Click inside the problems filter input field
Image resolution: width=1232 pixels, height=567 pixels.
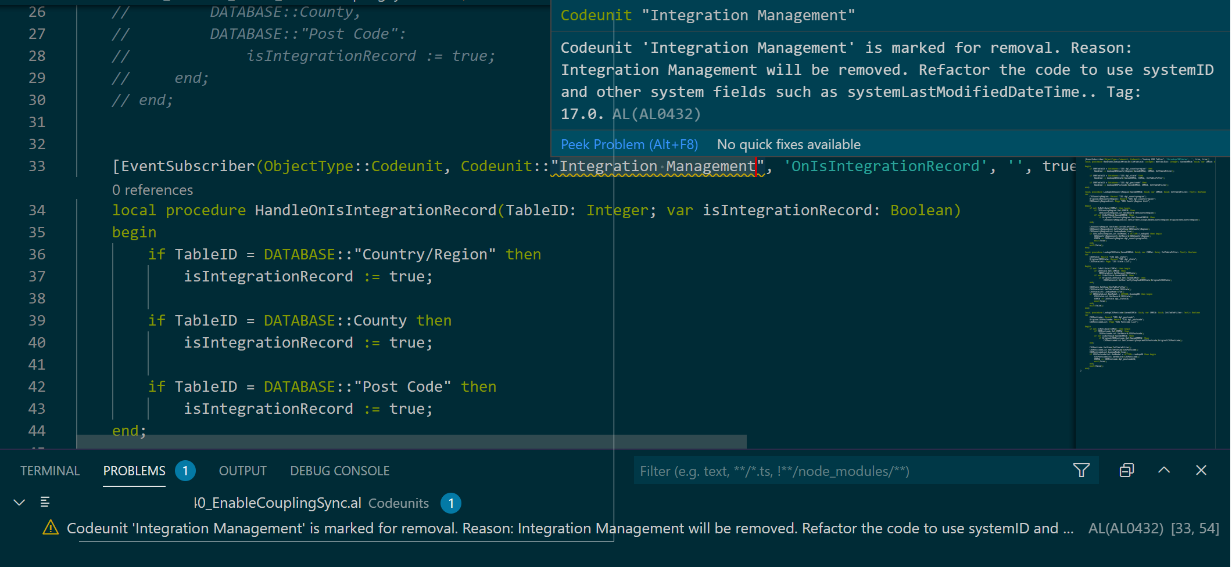[x=814, y=471]
